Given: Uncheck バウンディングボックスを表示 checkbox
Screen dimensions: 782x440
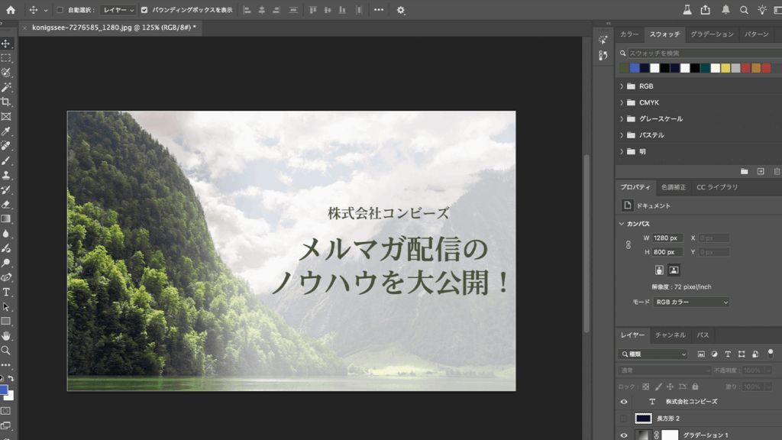Looking at the screenshot, I should point(144,10).
